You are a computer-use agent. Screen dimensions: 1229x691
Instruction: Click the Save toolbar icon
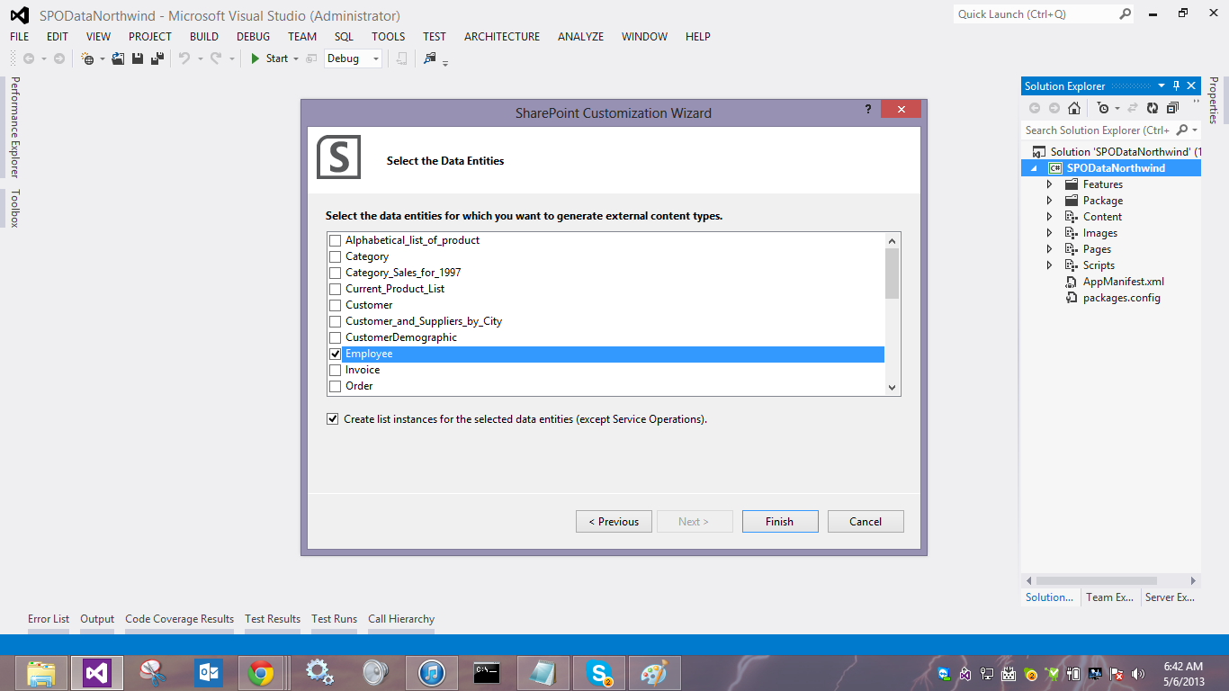click(x=138, y=58)
